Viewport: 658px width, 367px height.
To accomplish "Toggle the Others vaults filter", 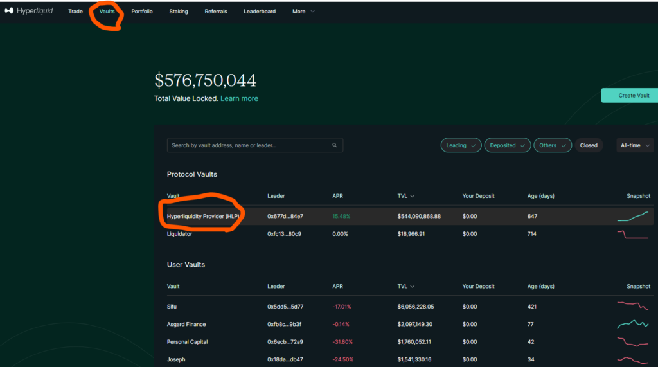I will tap(552, 145).
